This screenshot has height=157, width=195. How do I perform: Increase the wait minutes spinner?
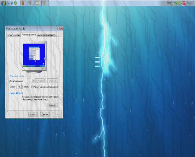[22, 86]
